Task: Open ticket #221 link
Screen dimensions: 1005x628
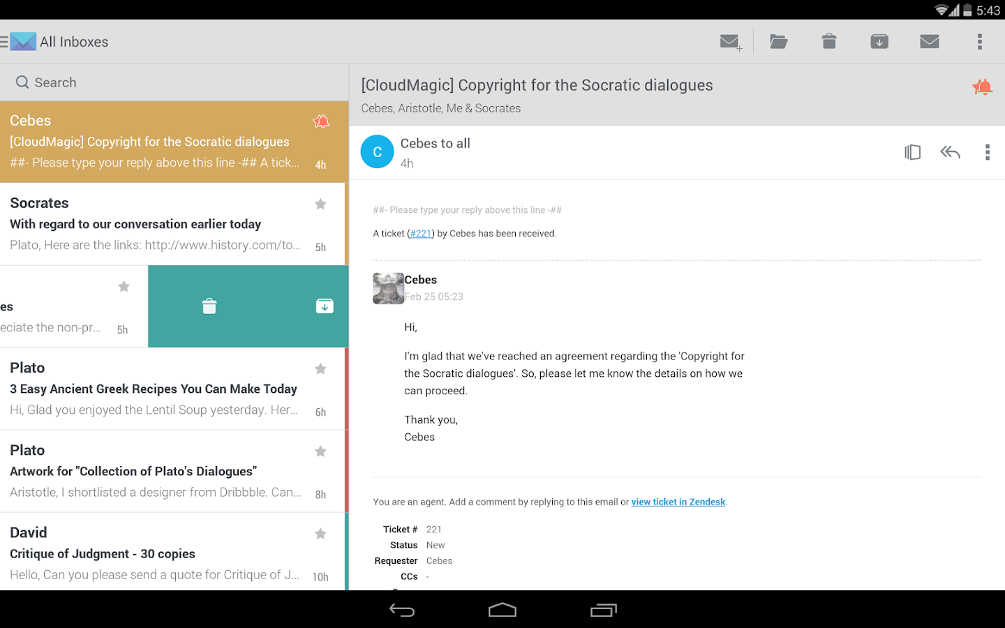Action: click(420, 234)
